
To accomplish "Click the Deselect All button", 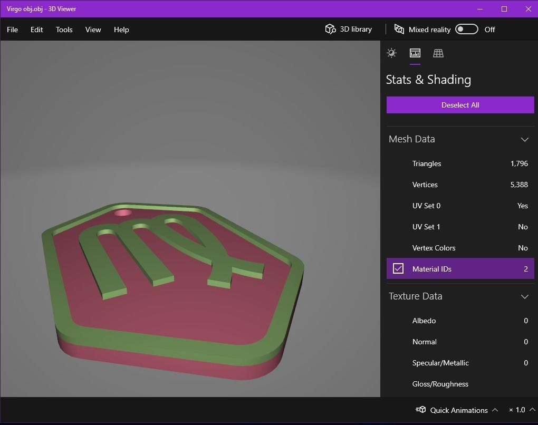I will (460, 105).
